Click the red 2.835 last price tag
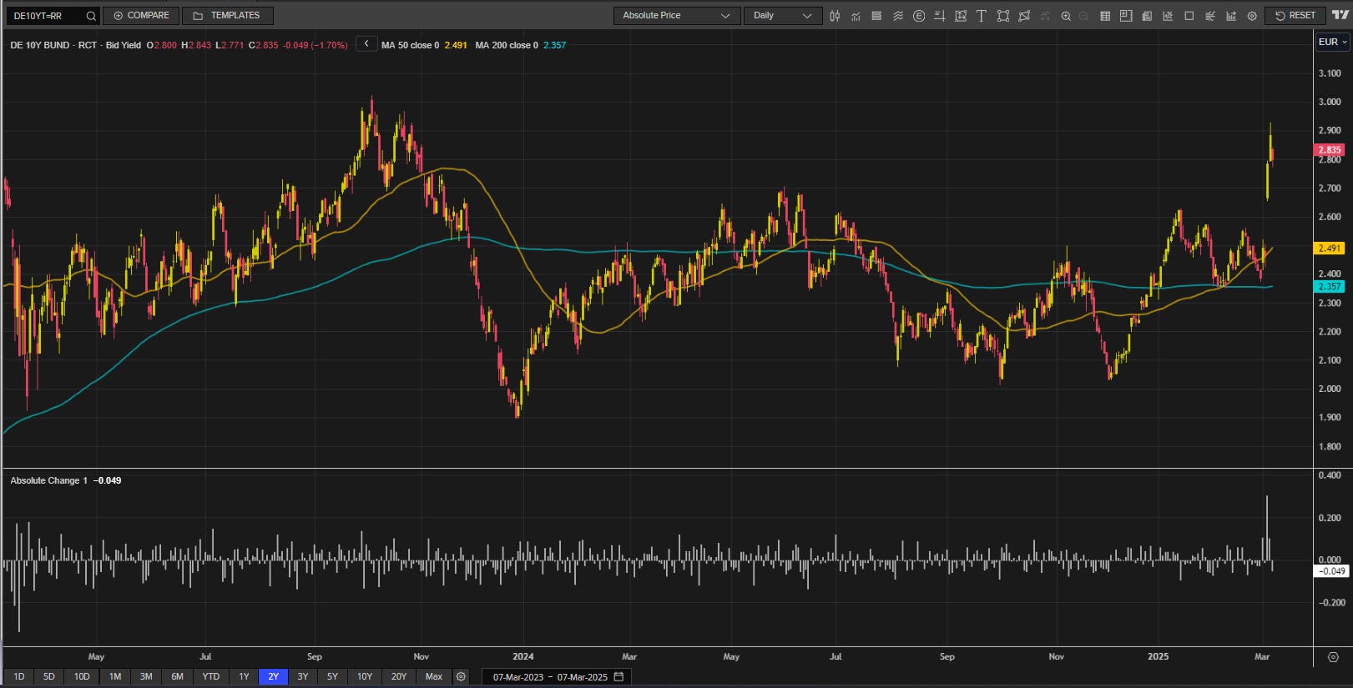 point(1330,150)
